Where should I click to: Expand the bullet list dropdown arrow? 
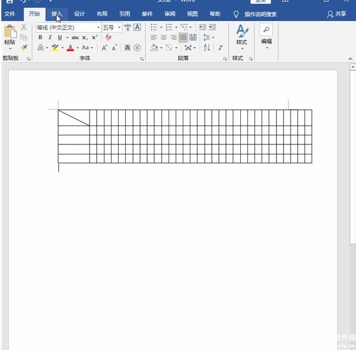160,27
